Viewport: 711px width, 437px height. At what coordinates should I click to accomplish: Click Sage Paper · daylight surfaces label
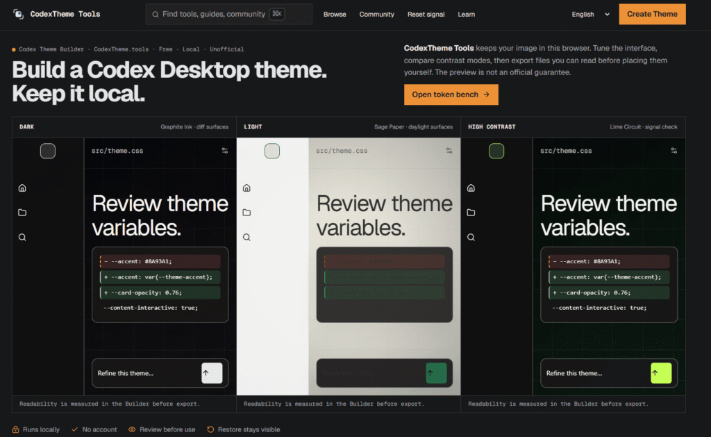coord(414,127)
